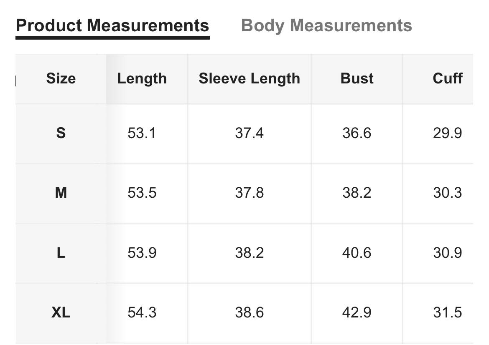Click the Cuff column header
Screen dimensions: 489x345
point(448,78)
